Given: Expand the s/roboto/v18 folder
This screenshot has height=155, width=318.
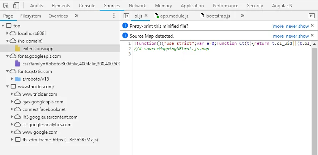Looking at the screenshot, I should pos(12,79).
